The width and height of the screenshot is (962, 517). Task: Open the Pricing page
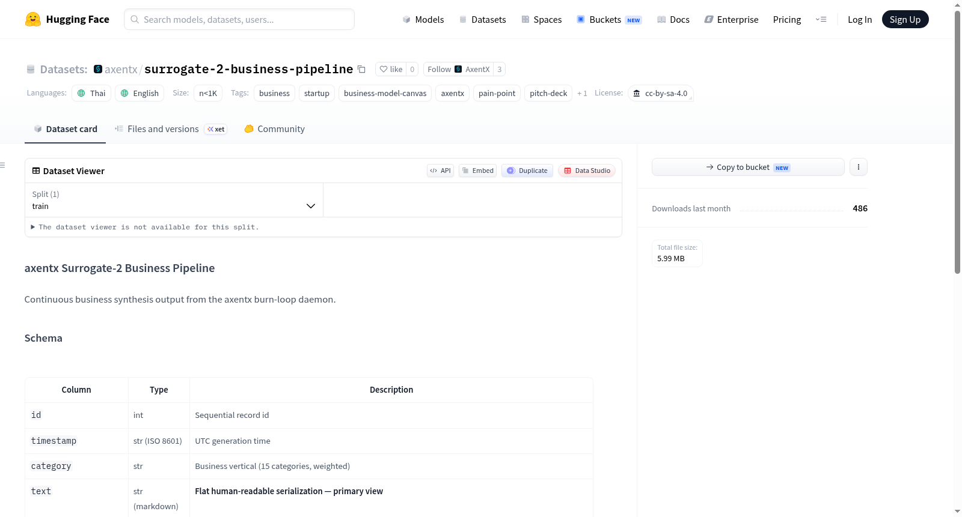[787, 19]
